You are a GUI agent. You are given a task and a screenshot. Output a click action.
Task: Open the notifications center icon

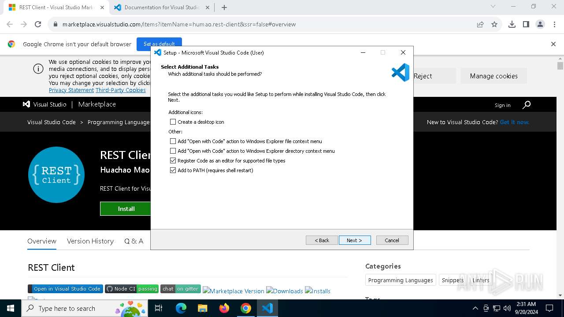pyautogui.click(x=549, y=308)
